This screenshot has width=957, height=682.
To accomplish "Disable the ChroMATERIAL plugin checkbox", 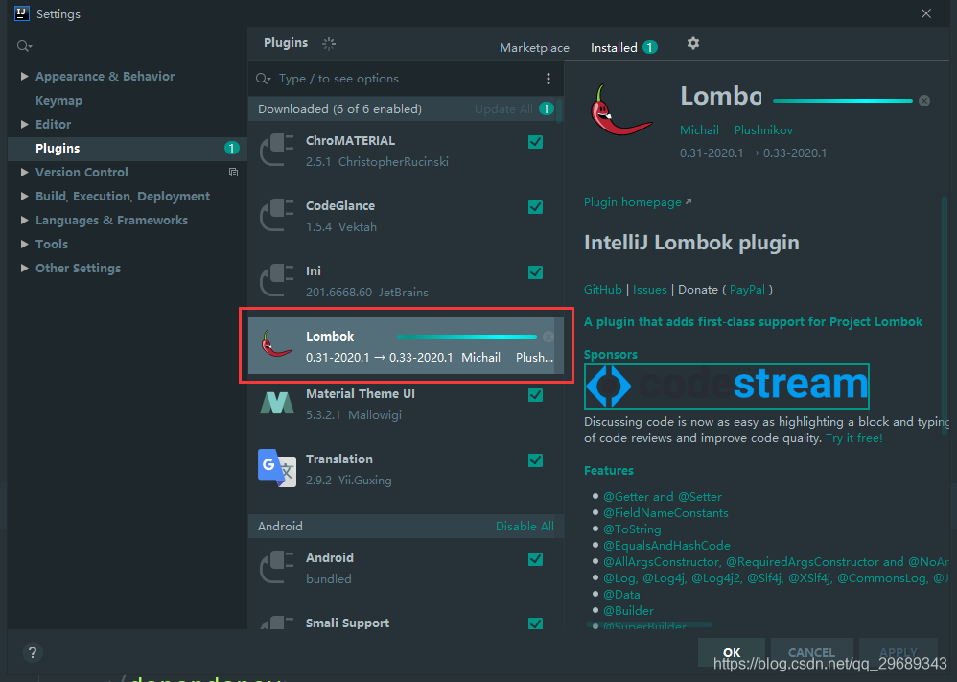I will [535, 142].
